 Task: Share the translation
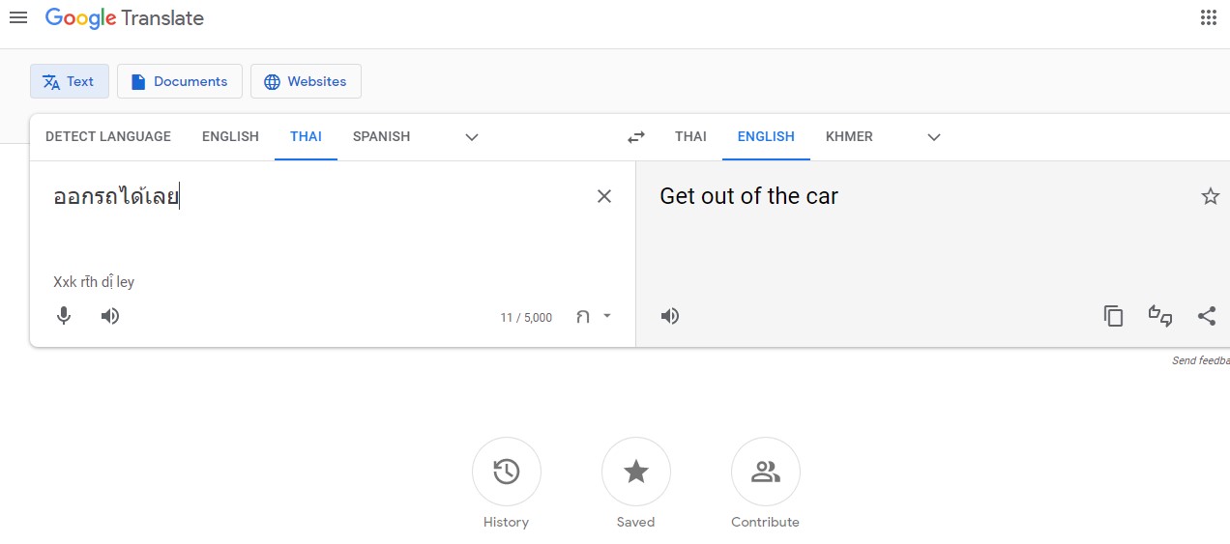point(1207,316)
